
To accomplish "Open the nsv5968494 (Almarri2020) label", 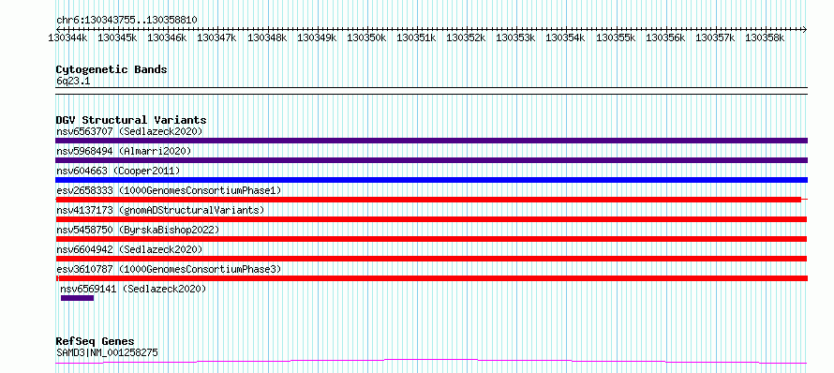I will click(x=124, y=151).
